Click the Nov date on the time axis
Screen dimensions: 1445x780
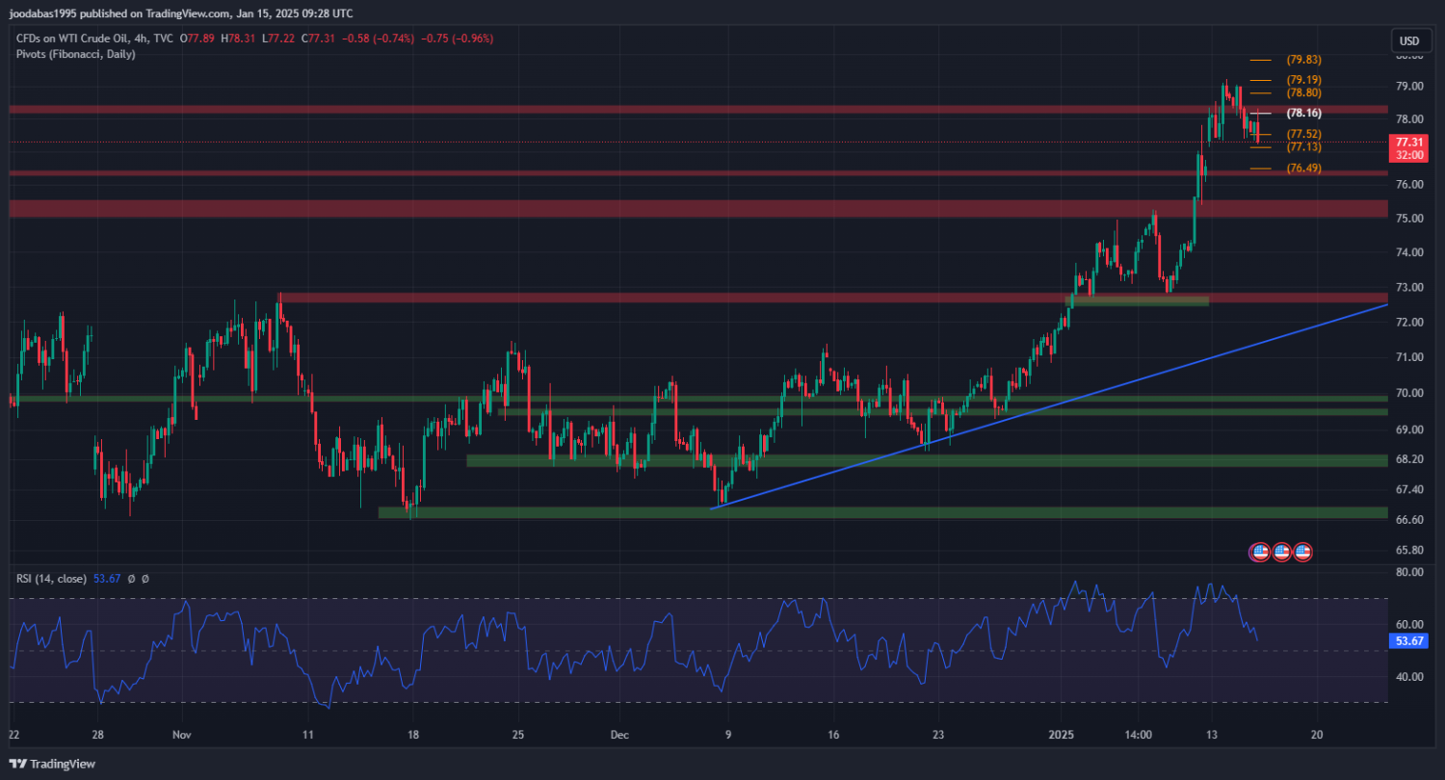pos(182,735)
